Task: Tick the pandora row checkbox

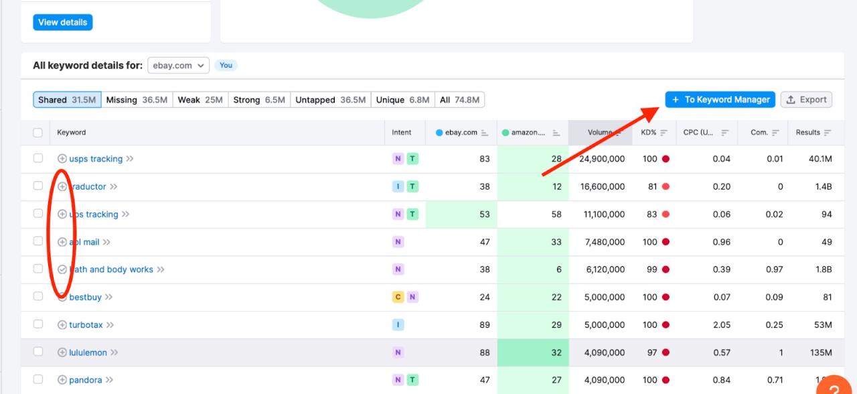Action: pyautogui.click(x=38, y=379)
